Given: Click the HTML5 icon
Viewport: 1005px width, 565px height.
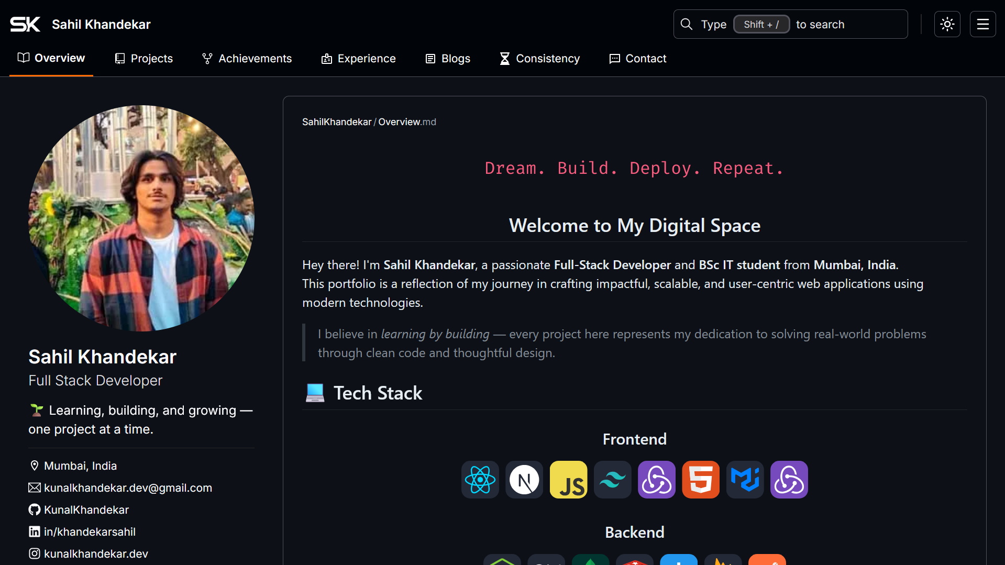Looking at the screenshot, I should click(x=701, y=480).
